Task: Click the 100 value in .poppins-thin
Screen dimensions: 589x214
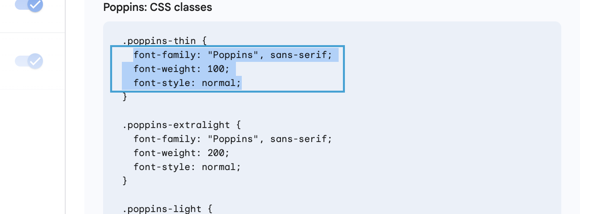Action: coord(216,69)
